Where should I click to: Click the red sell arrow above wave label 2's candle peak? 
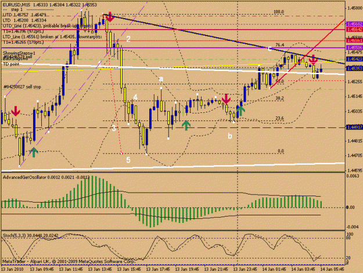click(110, 17)
